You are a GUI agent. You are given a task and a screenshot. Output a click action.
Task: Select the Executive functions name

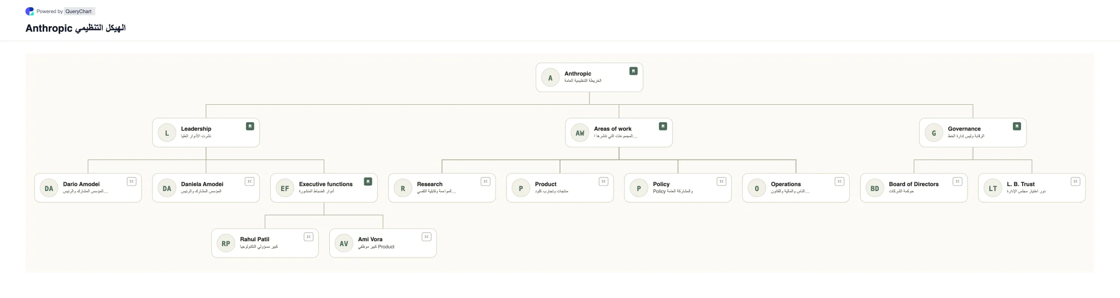click(326, 184)
